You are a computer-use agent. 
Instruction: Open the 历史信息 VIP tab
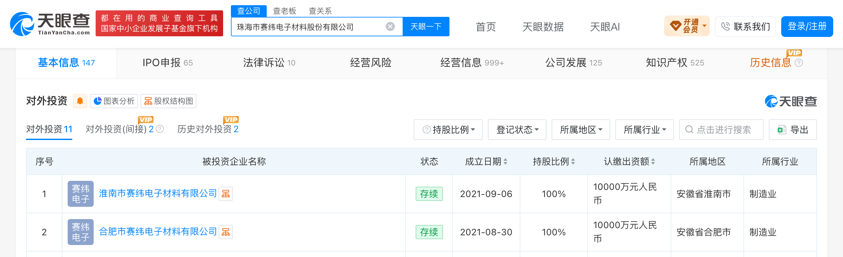click(x=770, y=63)
